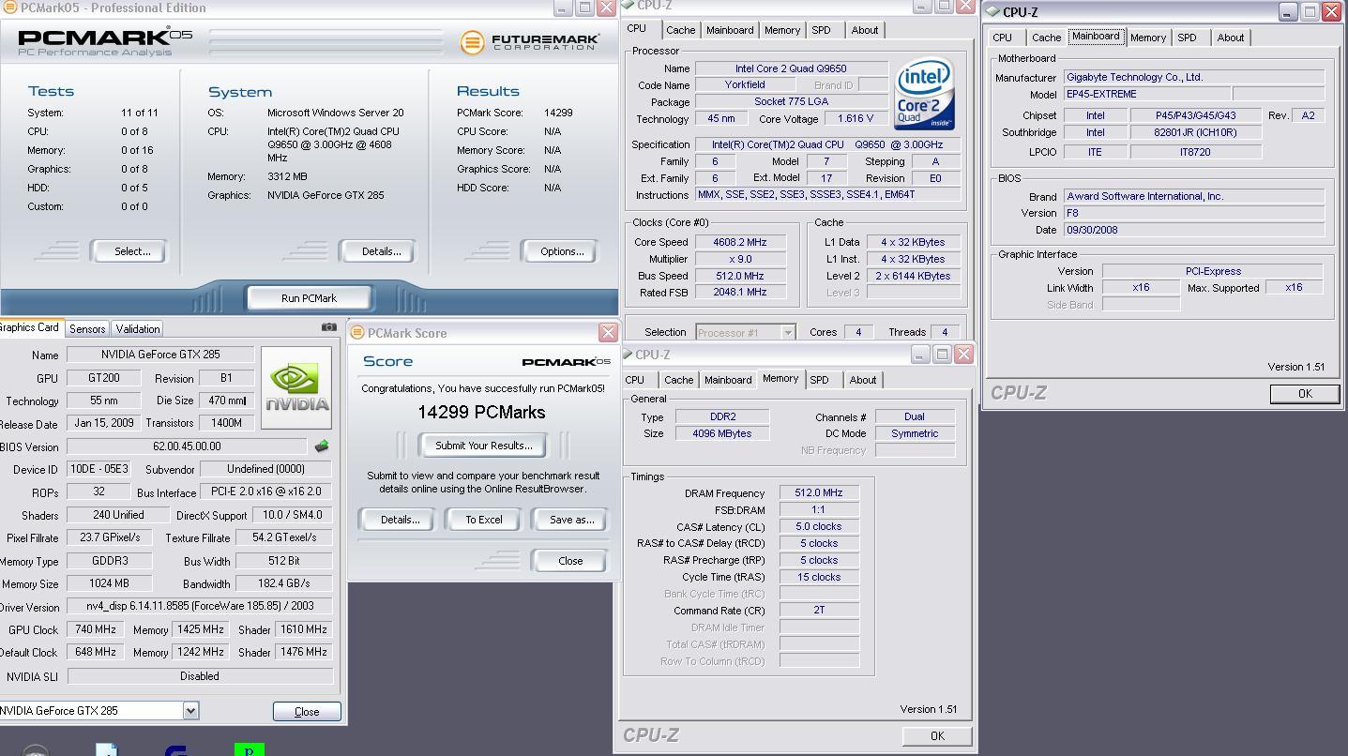Click the CPU-Z Mainboard window title icon
The height and width of the screenshot is (756, 1348).
pos(993,12)
